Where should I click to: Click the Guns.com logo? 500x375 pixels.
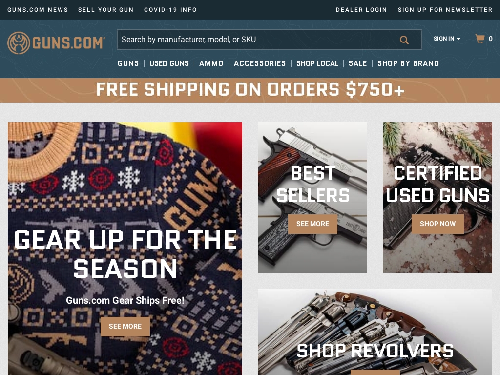click(56, 43)
